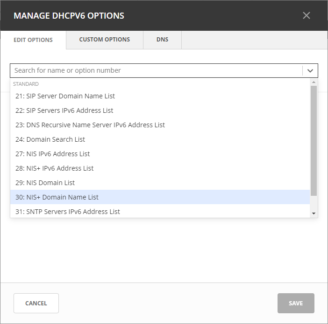This screenshot has width=328, height=324.
Task: Choose option 21 SIP Server Domain Name List
Action: coord(65,96)
